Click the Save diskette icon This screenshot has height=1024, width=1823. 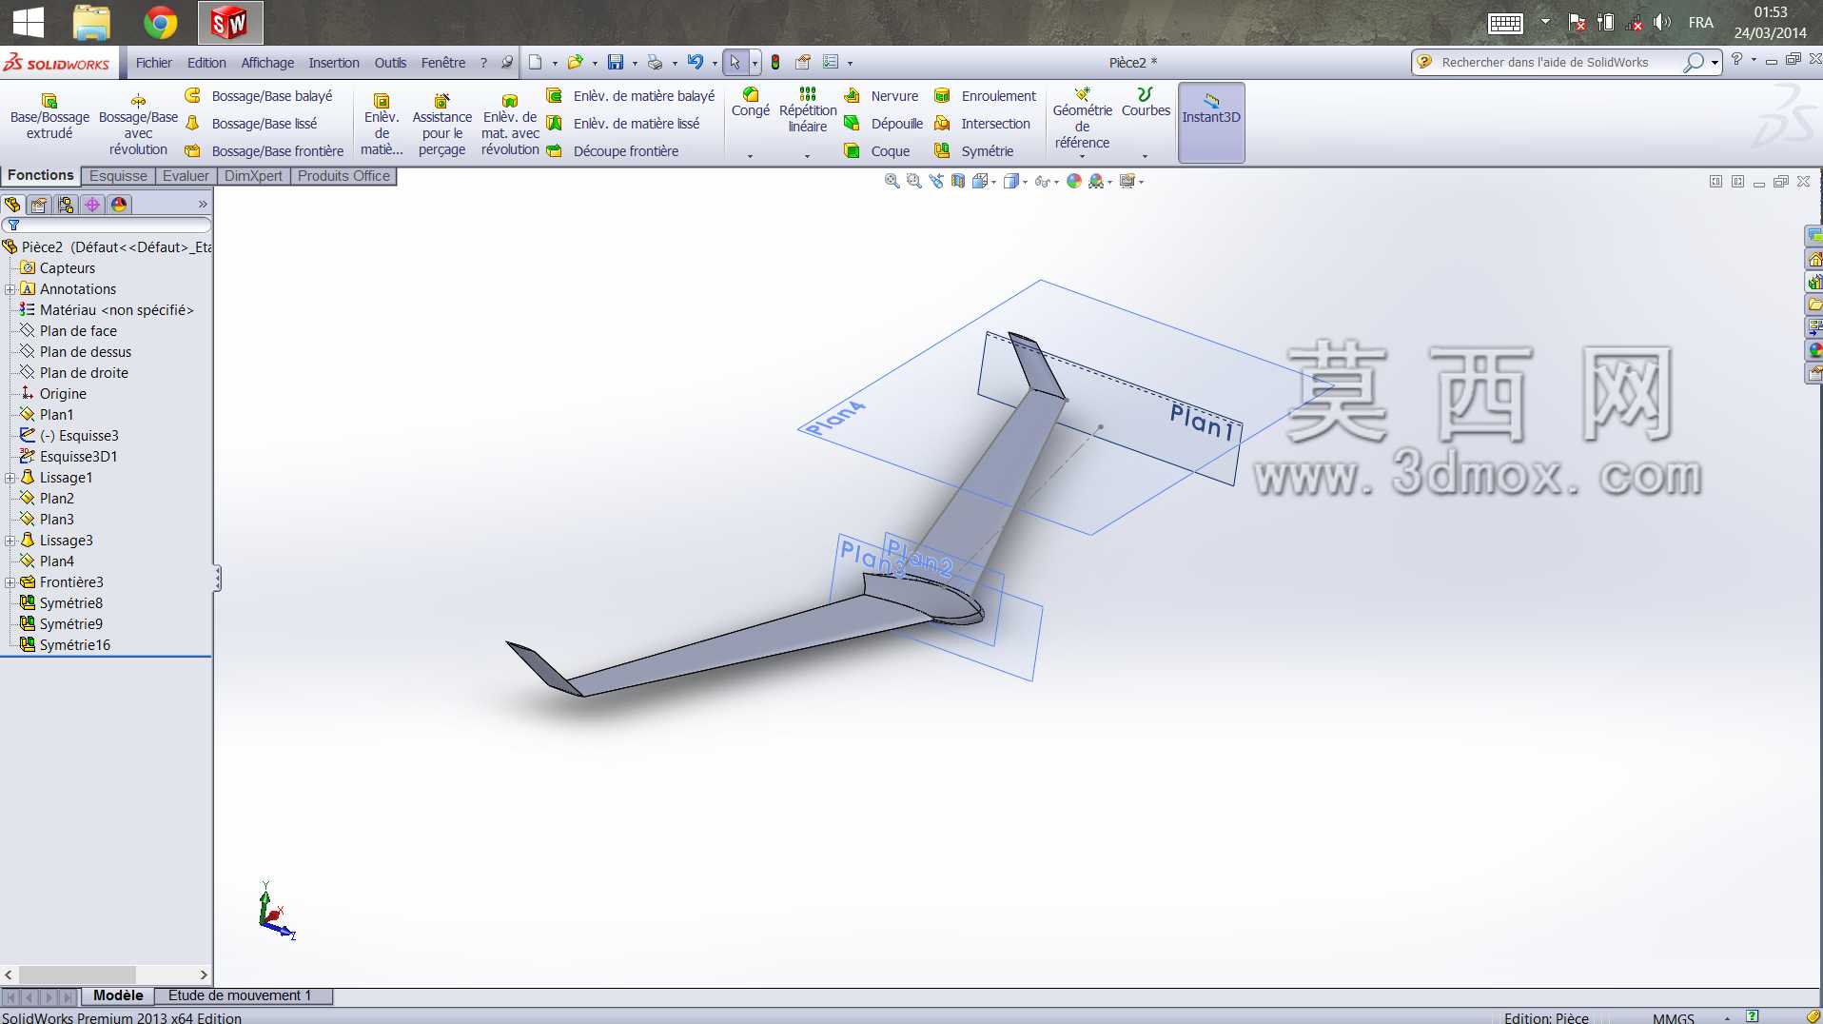click(x=616, y=63)
